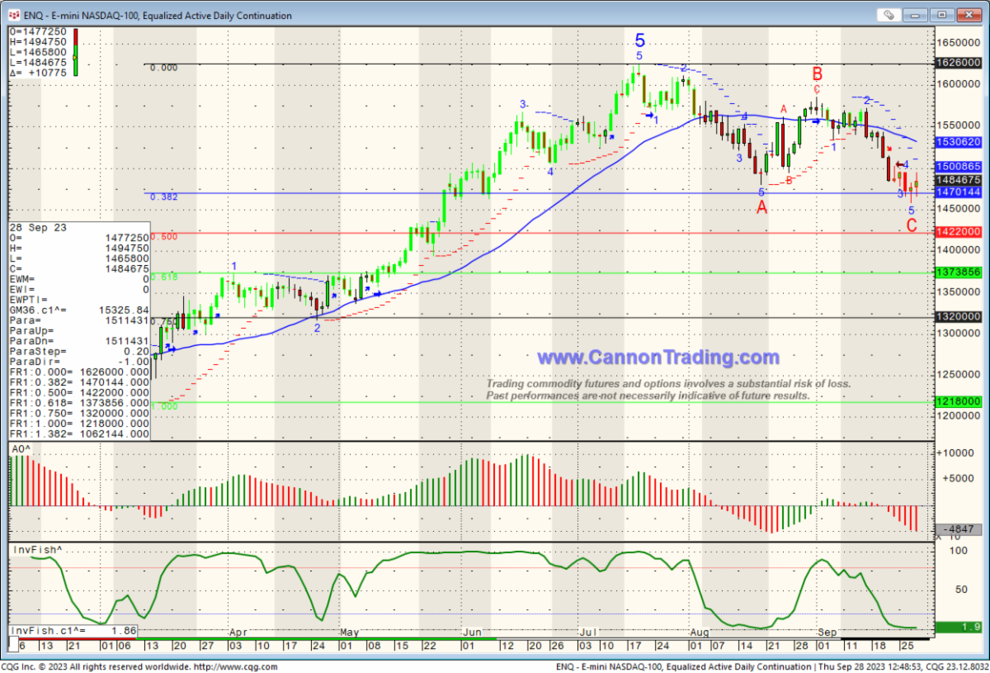Maximize the ENQ chart window
The image size is (990, 673).
tap(943, 15)
